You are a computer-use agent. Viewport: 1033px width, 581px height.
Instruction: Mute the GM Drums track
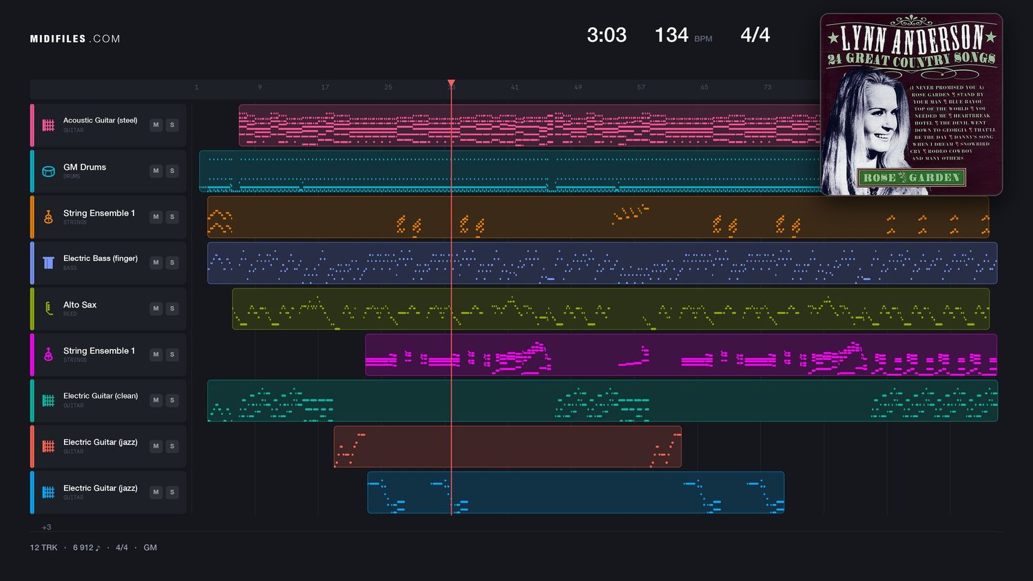point(156,171)
